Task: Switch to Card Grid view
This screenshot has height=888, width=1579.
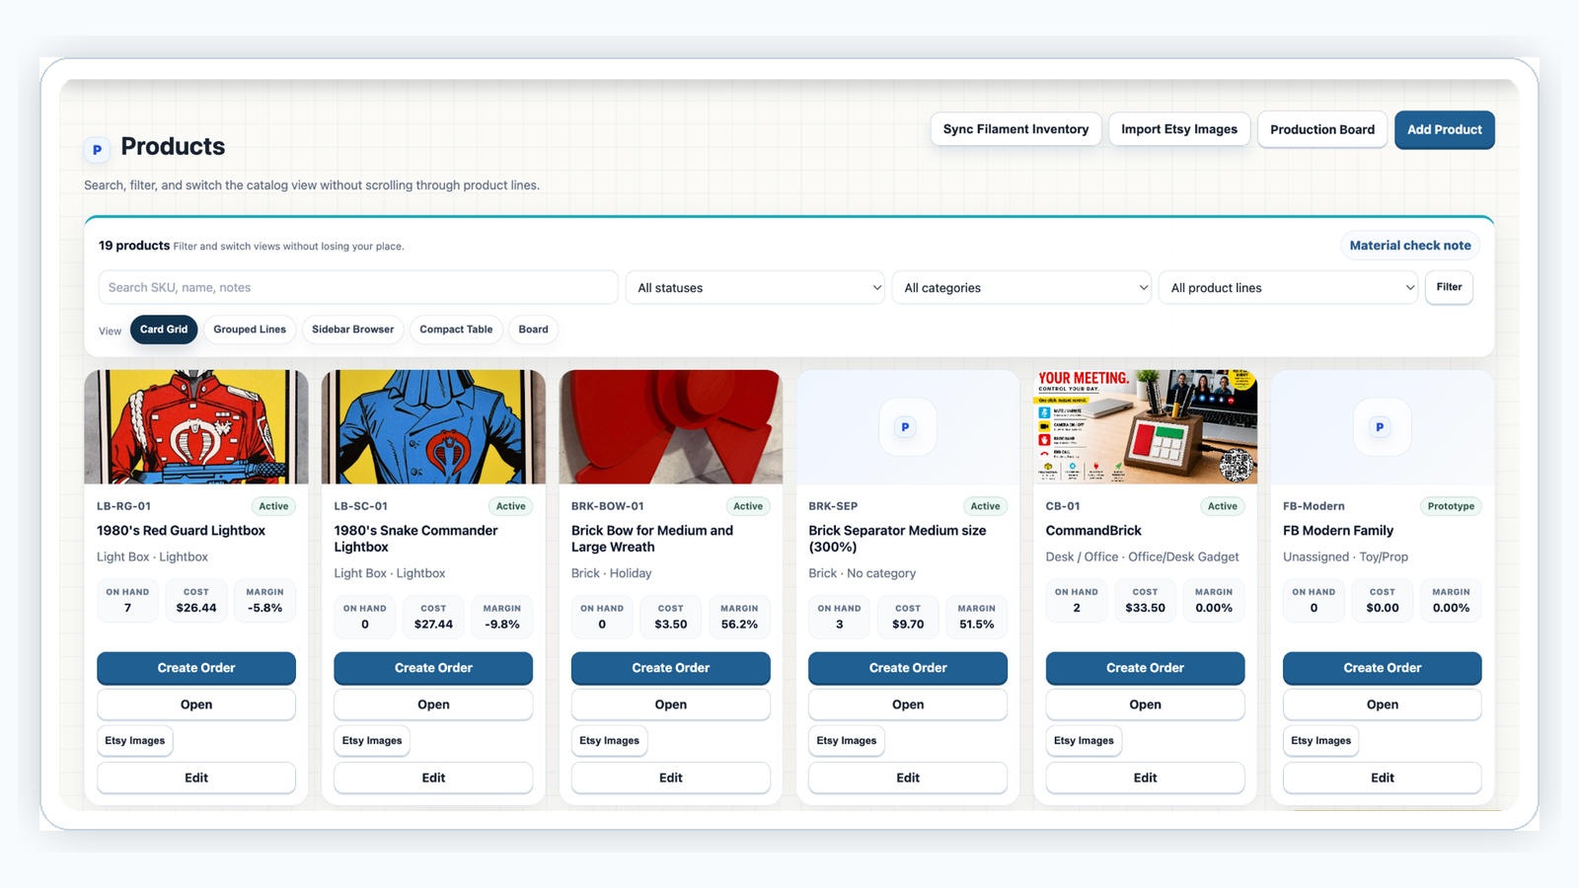Action: (x=164, y=330)
